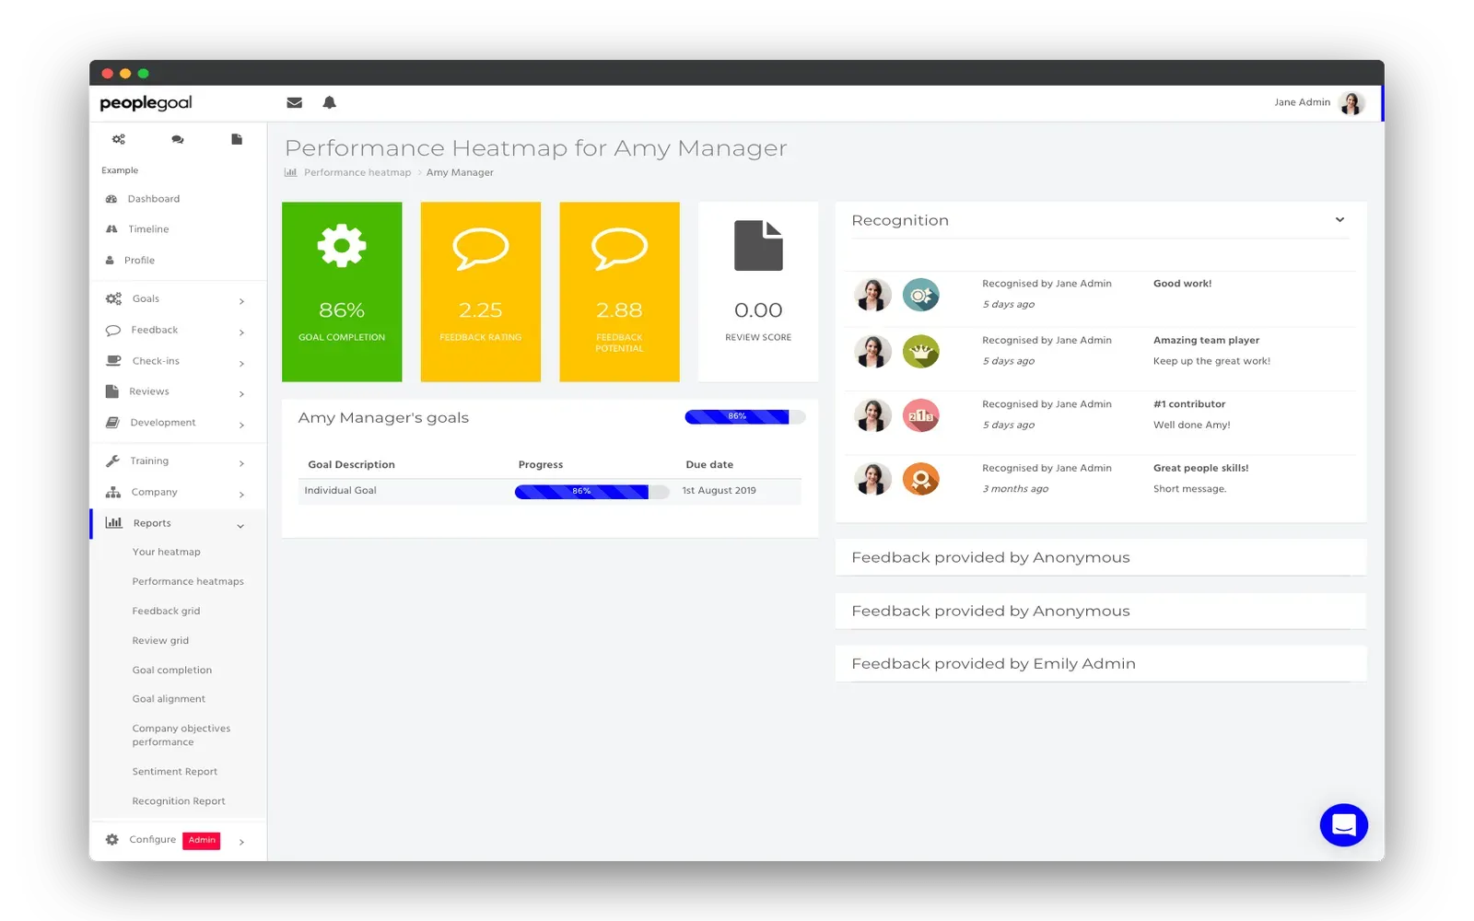
Task: Click the #1 contributor podium badge
Action: click(x=920, y=415)
